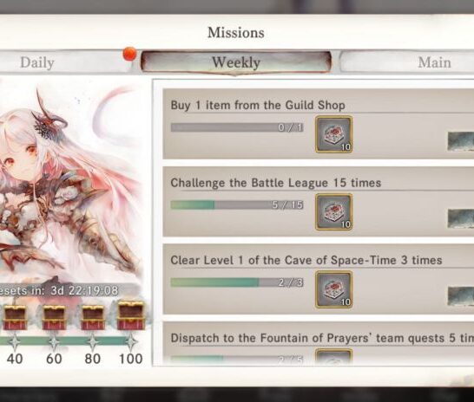Tap the Cave of Space-Time reward icon
The image size is (474, 402).
tap(333, 289)
